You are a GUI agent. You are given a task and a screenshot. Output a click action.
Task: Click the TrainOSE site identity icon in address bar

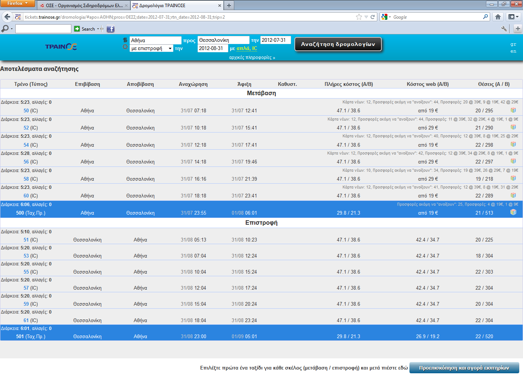[18, 17]
